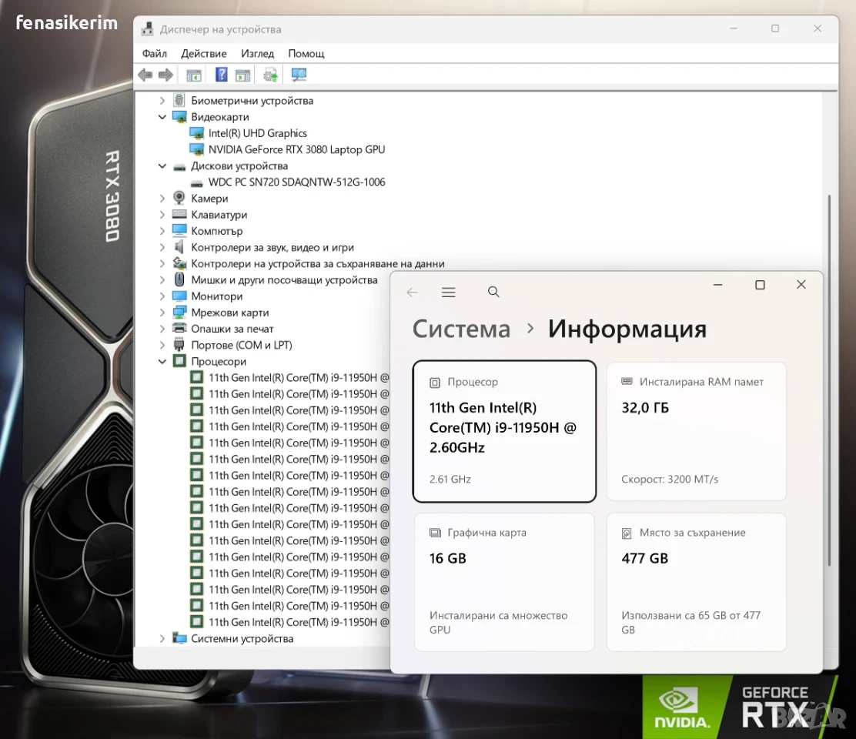
Task: Click the Мрежови карти network icon
Action: (179, 313)
